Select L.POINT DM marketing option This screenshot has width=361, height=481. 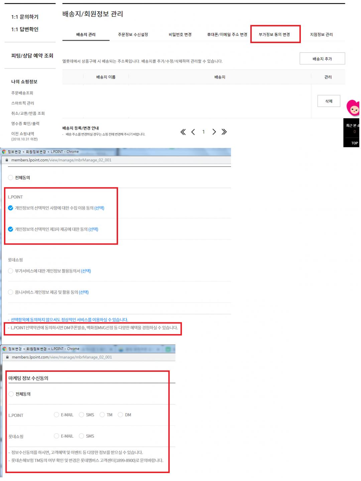pyautogui.click(x=120, y=415)
